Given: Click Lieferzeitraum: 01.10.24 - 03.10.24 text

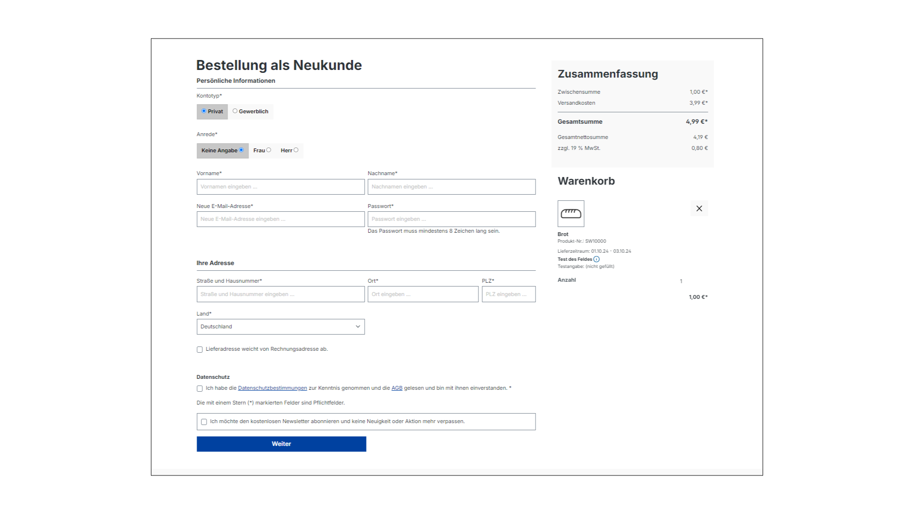Looking at the screenshot, I should point(594,251).
